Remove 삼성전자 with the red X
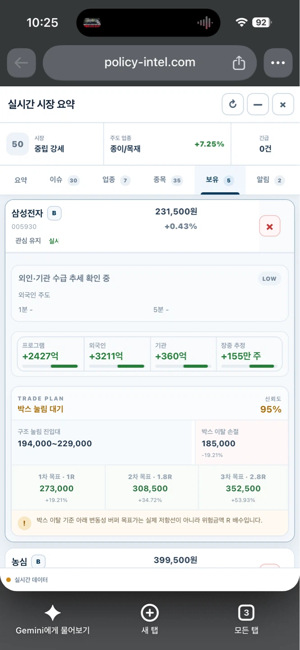Screen dimensions: 300x650 coord(270,227)
